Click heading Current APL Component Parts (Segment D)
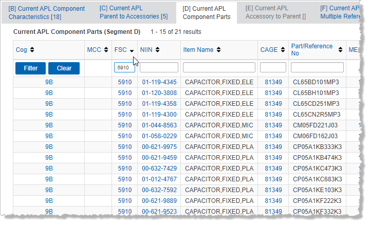 point(77,32)
